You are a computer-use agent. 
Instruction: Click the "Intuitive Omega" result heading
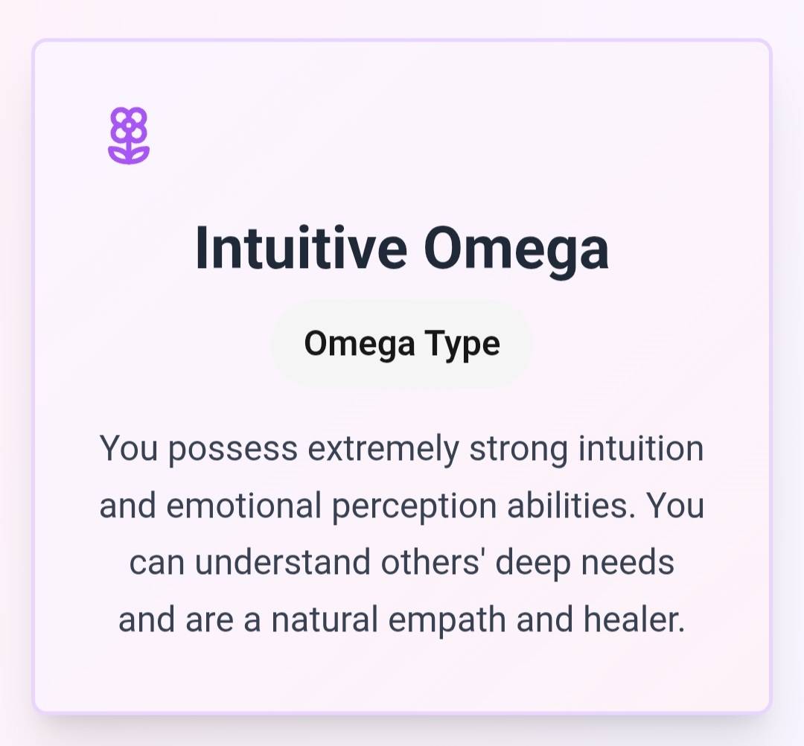402,248
